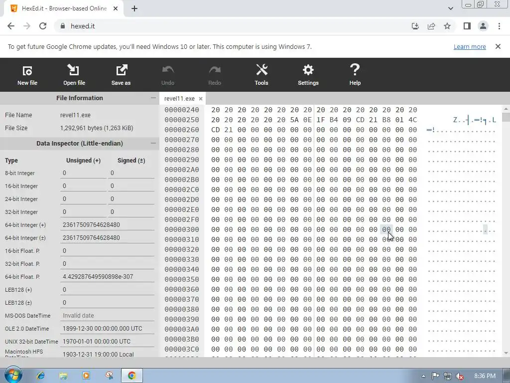Reload the hexed.it page
Viewport: 510px width, 383px height.
click(43, 26)
